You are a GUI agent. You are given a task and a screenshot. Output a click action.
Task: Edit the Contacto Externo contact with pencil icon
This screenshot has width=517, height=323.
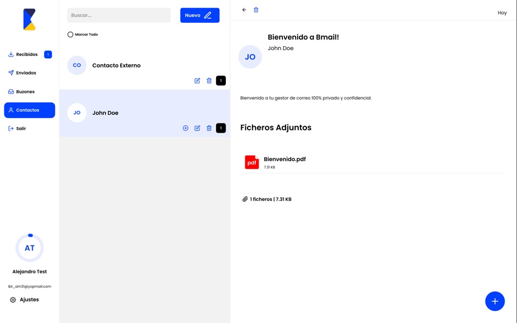tap(197, 80)
